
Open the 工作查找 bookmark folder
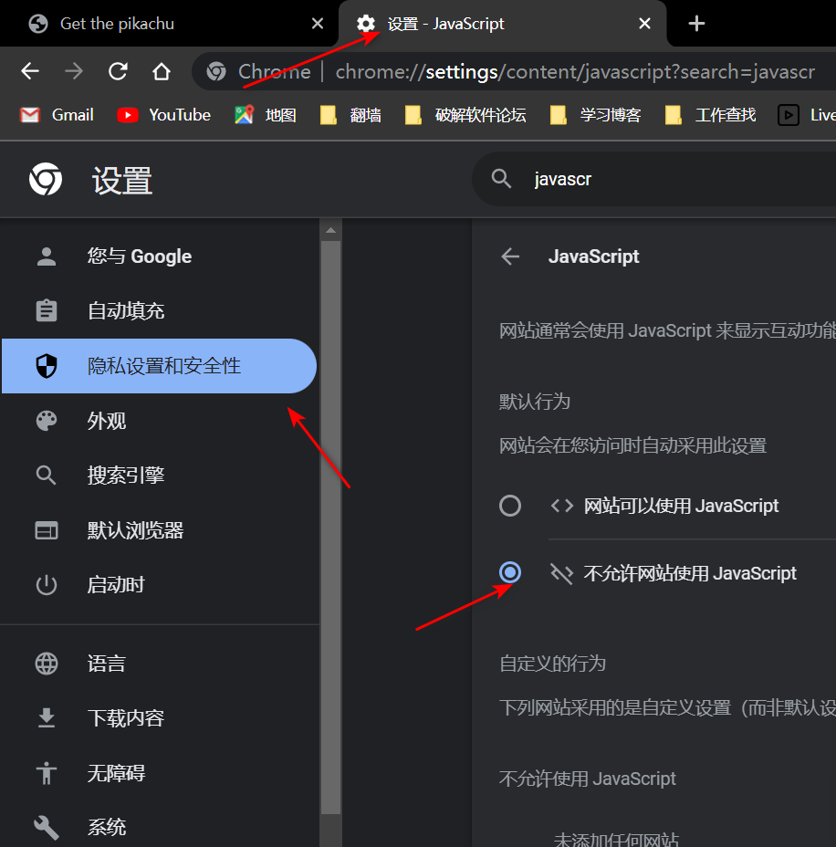(x=723, y=114)
